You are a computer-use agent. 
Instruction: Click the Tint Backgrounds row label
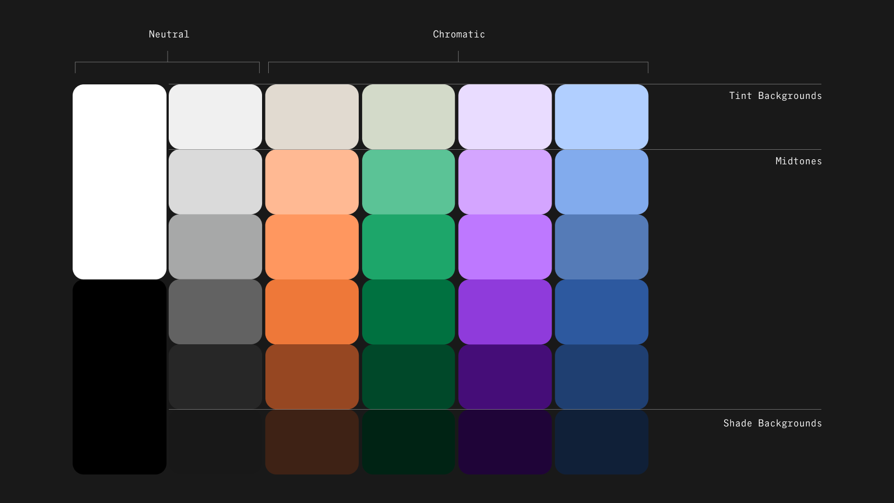point(775,96)
